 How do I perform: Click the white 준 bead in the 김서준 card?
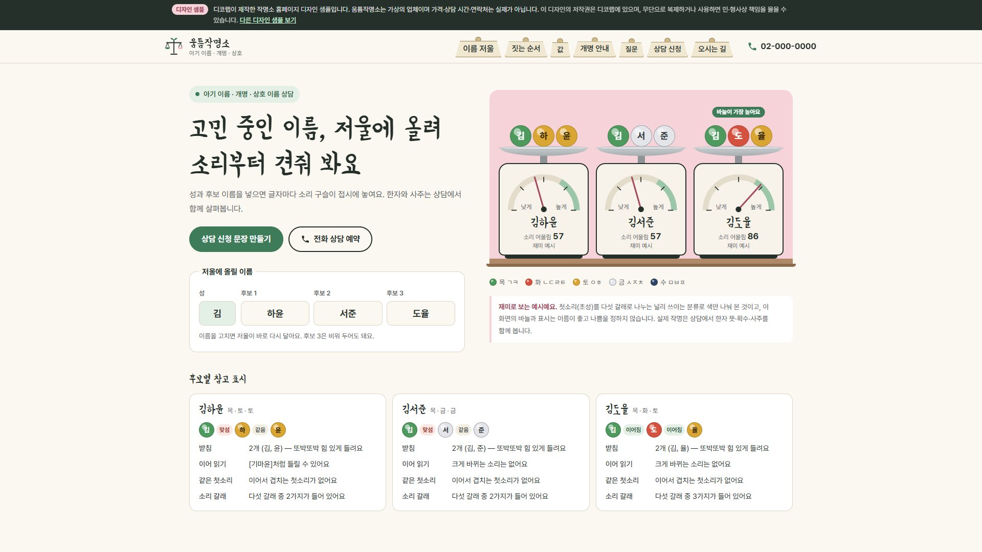tap(481, 430)
